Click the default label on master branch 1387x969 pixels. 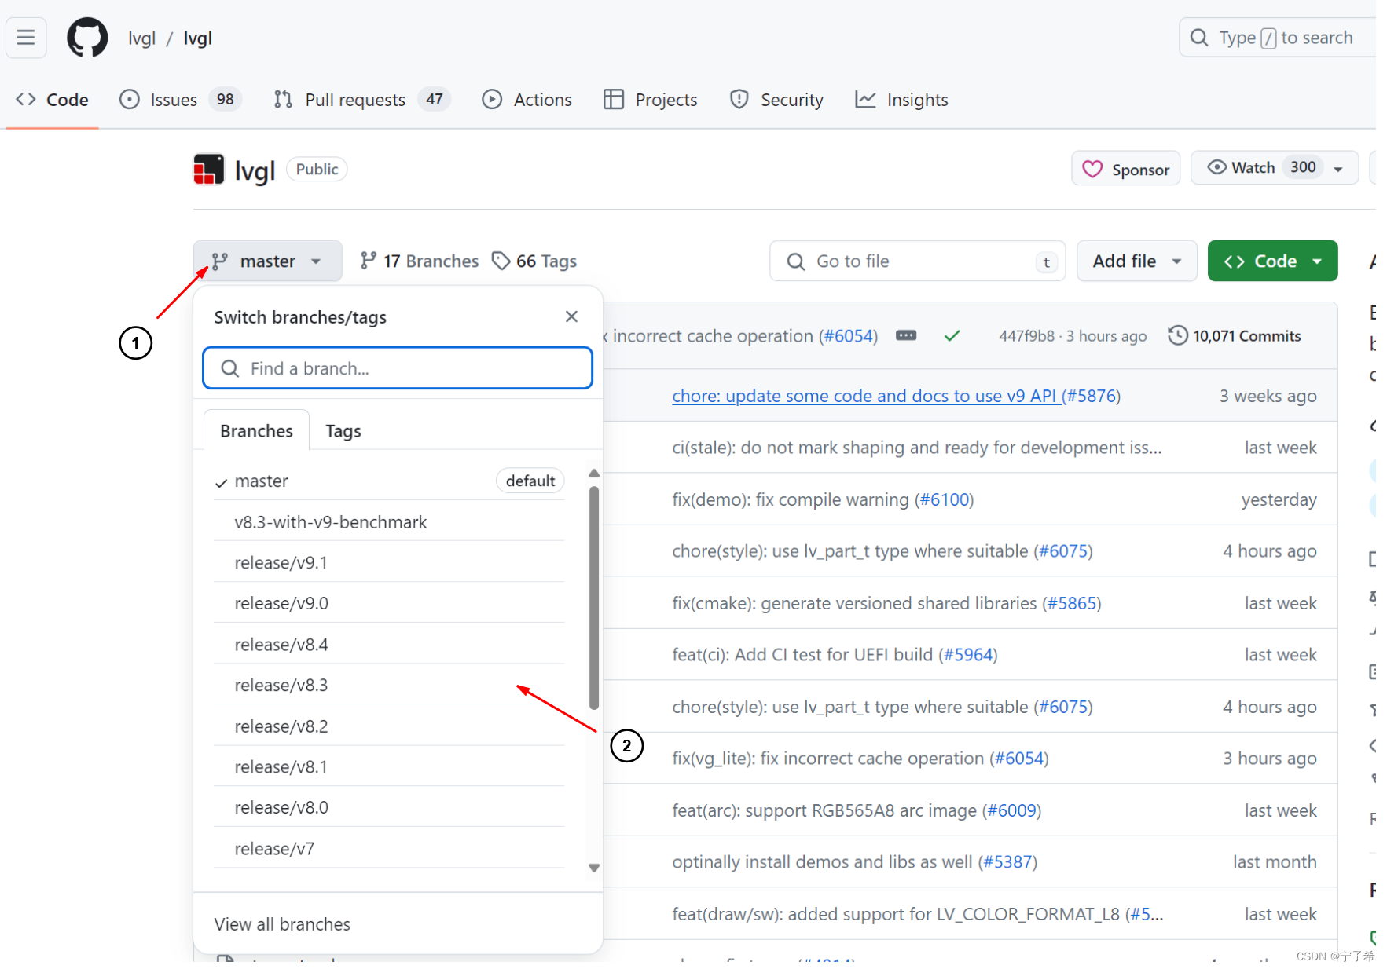(530, 481)
